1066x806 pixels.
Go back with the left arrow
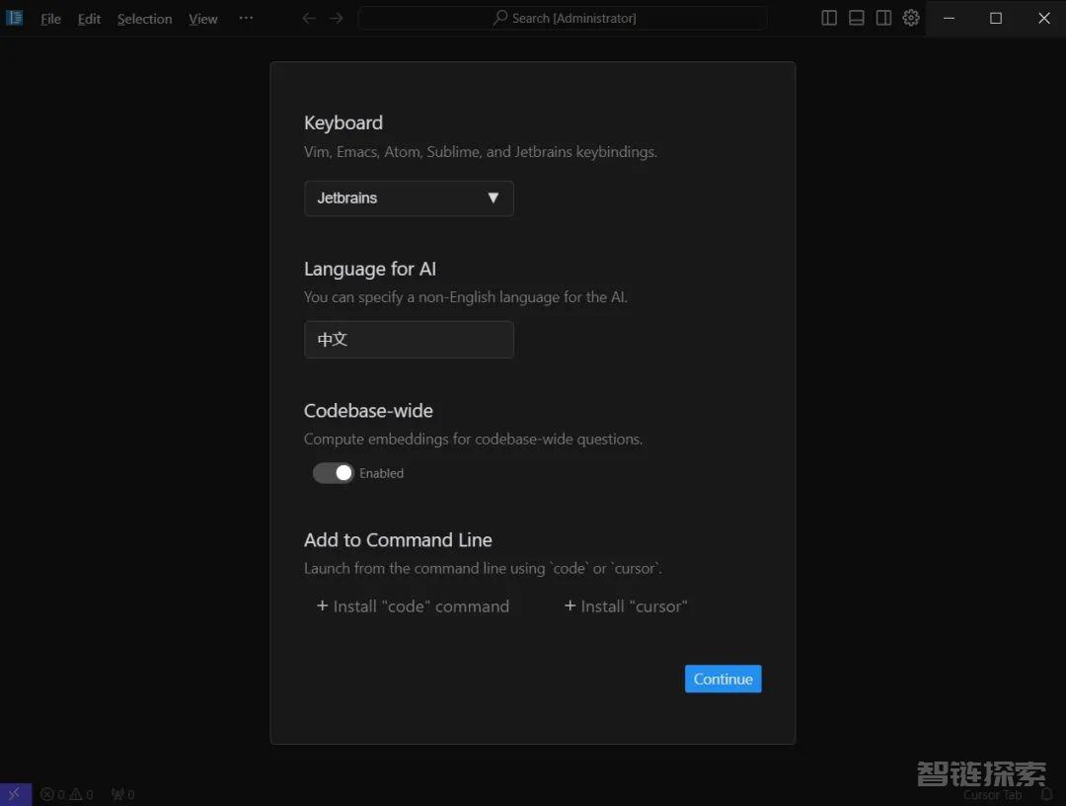(309, 18)
